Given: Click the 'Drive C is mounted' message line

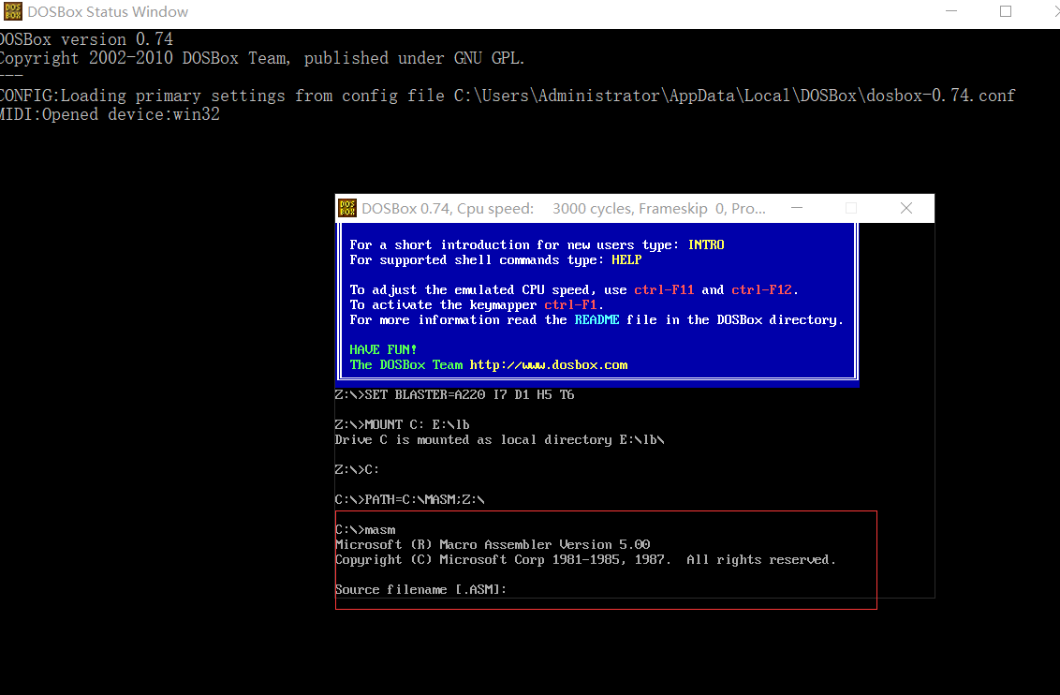Looking at the screenshot, I should click(500, 440).
